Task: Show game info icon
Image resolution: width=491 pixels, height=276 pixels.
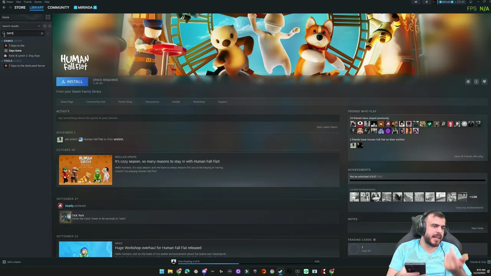Action: point(476,82)
